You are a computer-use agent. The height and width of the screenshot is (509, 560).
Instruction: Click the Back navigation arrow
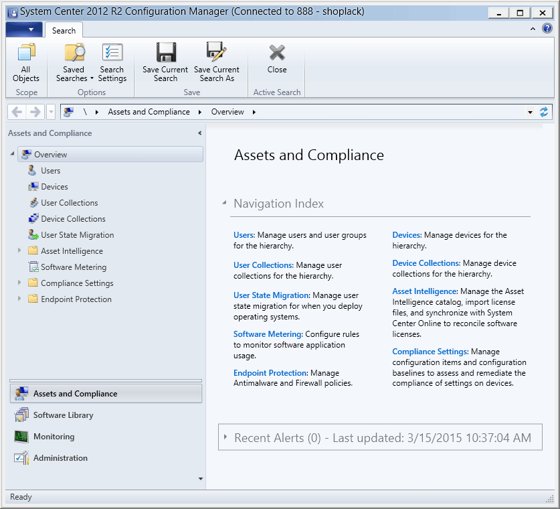tap(17, 112)
